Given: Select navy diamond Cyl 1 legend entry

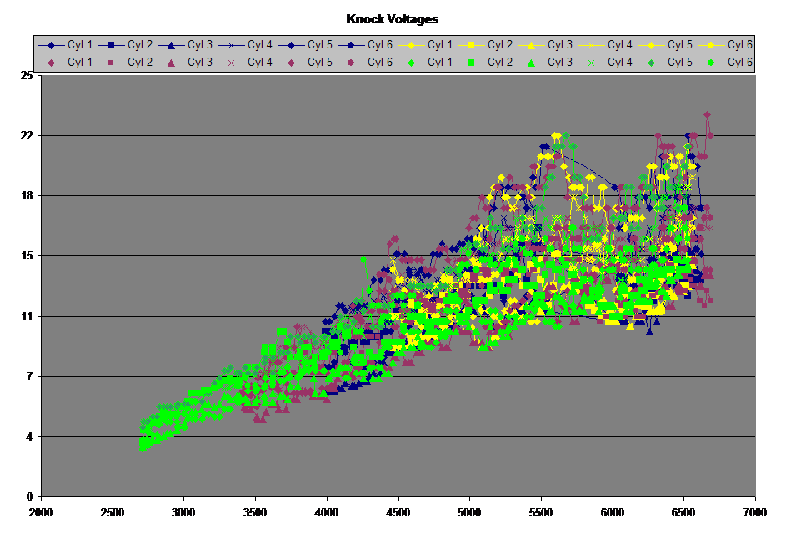Looking at the screenshot, I should click(65, 45).
